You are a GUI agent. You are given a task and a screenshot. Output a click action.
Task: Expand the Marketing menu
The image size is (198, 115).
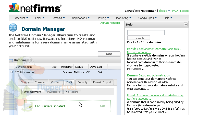click(x=123, y=18)
